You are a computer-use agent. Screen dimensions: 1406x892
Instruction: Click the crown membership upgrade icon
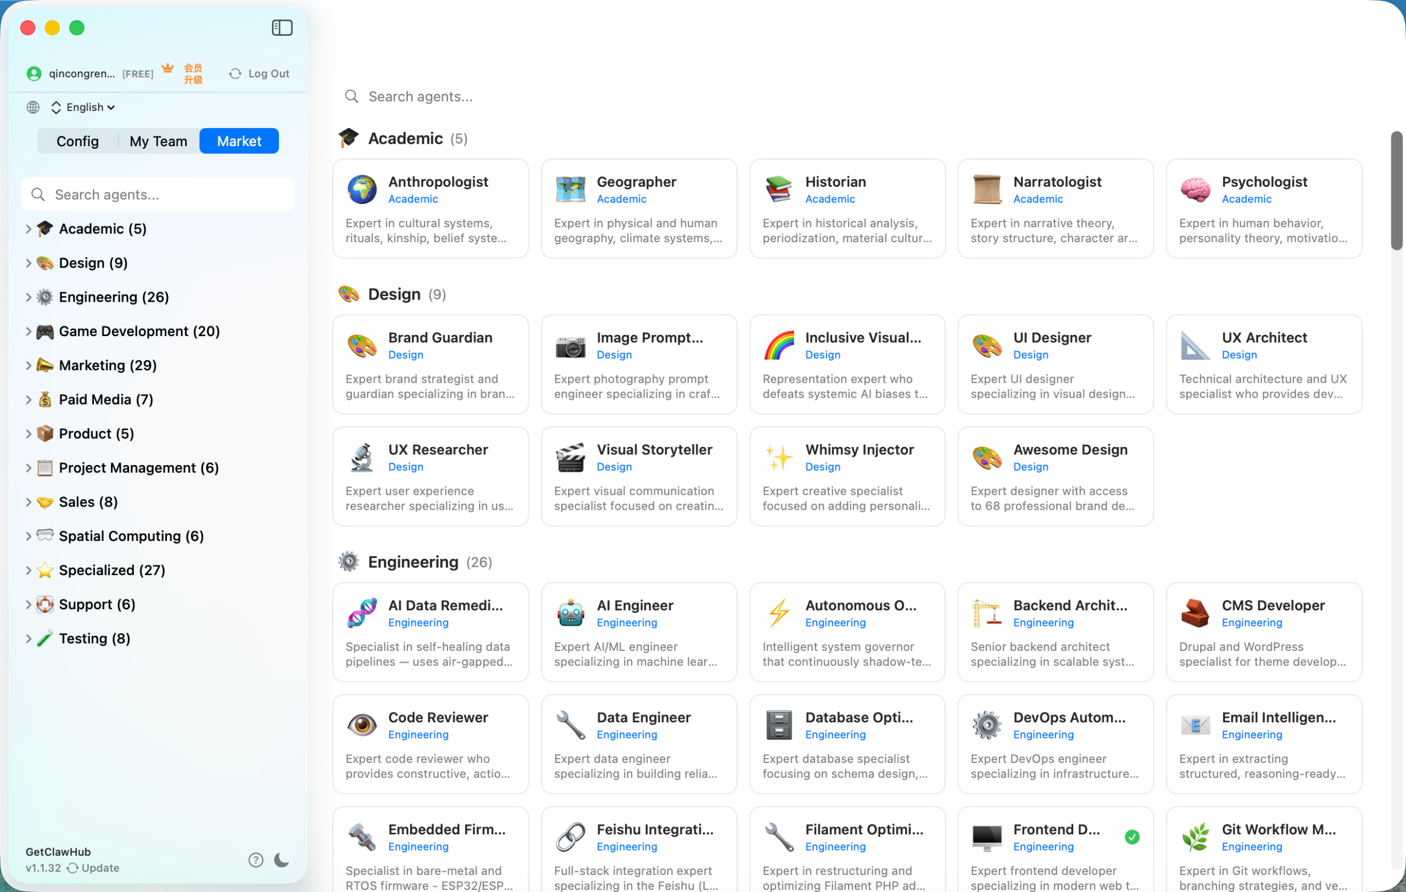tap(168, 68)
